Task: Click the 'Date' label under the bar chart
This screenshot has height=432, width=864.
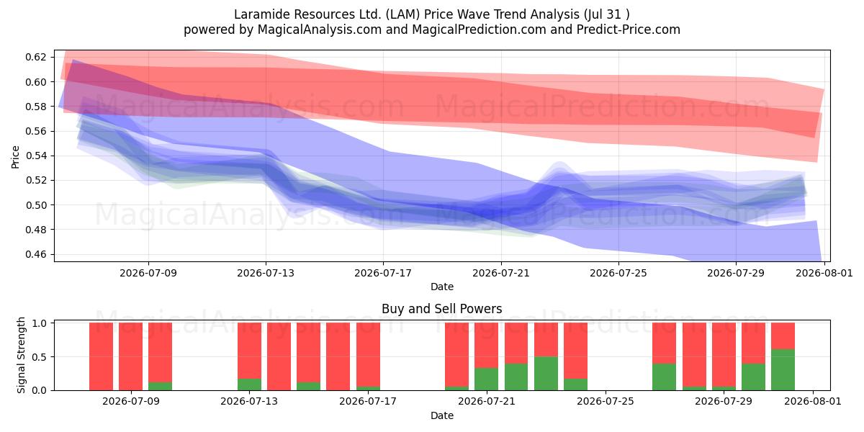Action: pyautogui.click(x=442, y=415)
